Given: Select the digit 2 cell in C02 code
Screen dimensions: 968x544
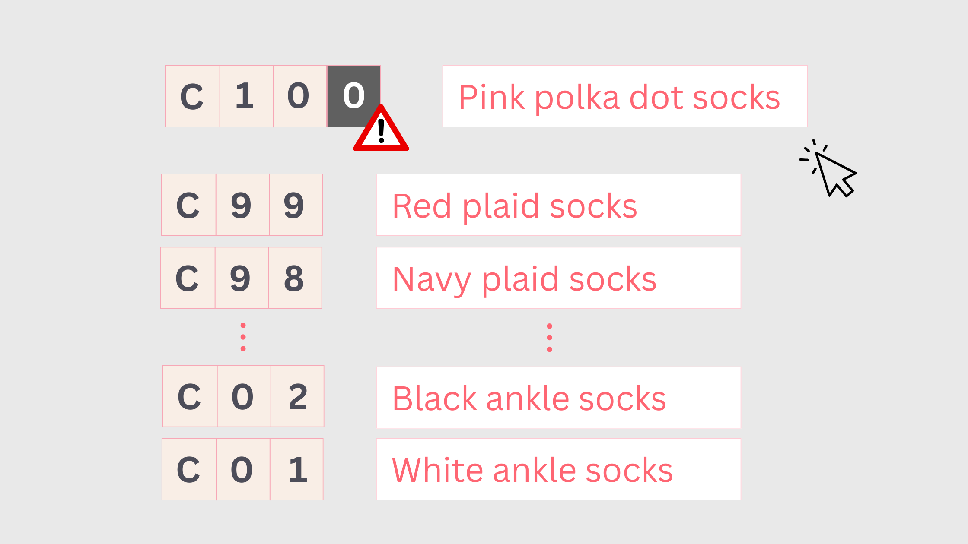Looking at the screenshot, I should [x=297, y=396].
